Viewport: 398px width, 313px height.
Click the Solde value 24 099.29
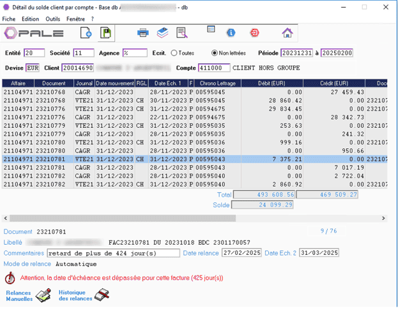(x=263, y=205)
